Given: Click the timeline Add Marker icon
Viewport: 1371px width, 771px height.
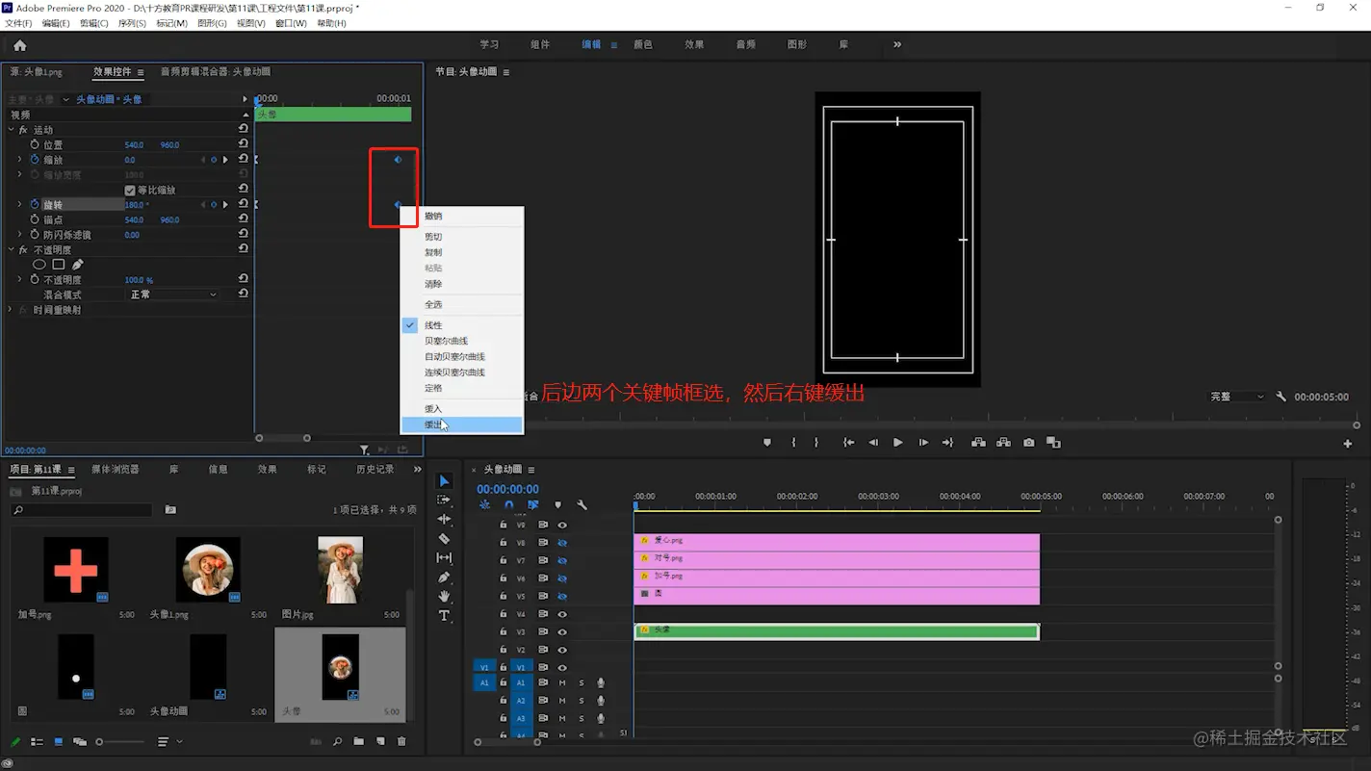Looking at the screenshot, I should tap(557, 504).
